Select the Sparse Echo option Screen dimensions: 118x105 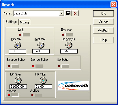15,66
